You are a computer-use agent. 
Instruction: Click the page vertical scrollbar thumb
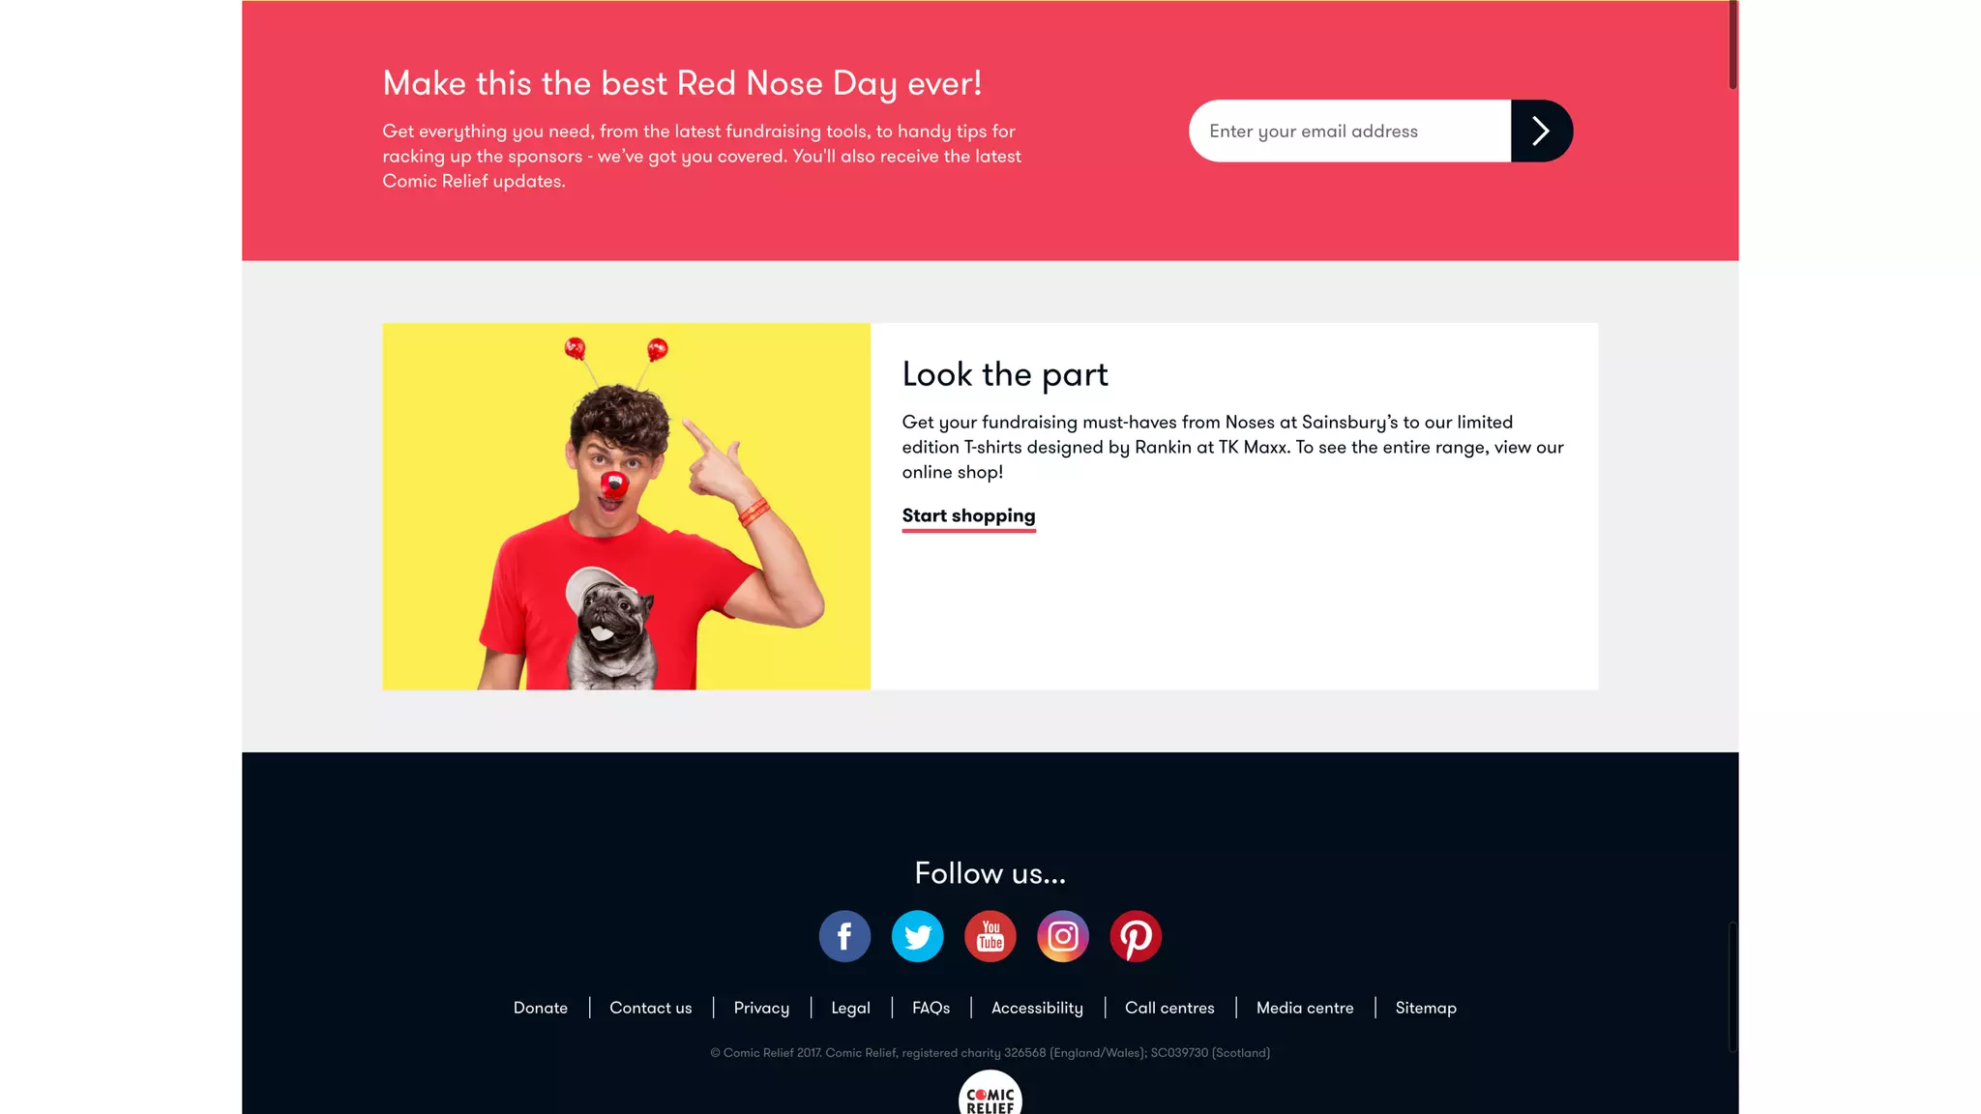click(1732, 44)
